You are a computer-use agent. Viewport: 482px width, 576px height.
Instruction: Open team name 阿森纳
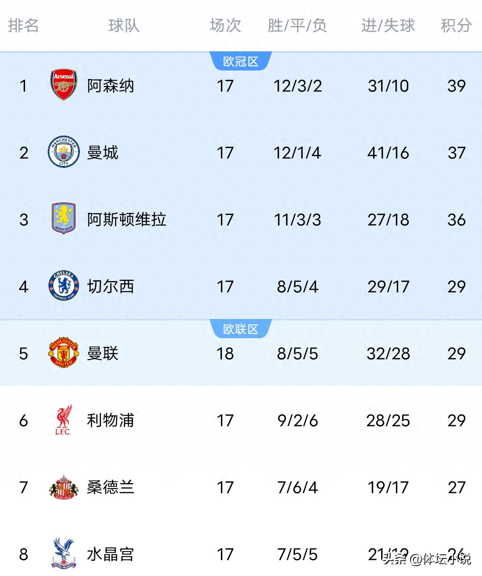pyautogui.click(x=110, y=86)
